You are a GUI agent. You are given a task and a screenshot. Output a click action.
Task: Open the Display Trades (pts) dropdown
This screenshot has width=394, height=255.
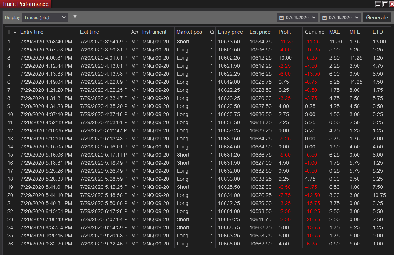point(45,18)
